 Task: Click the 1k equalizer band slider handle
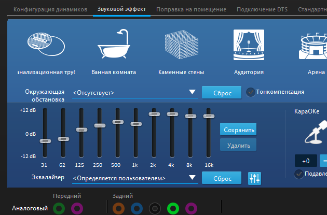pyautogui.click(x=136, y=124)
